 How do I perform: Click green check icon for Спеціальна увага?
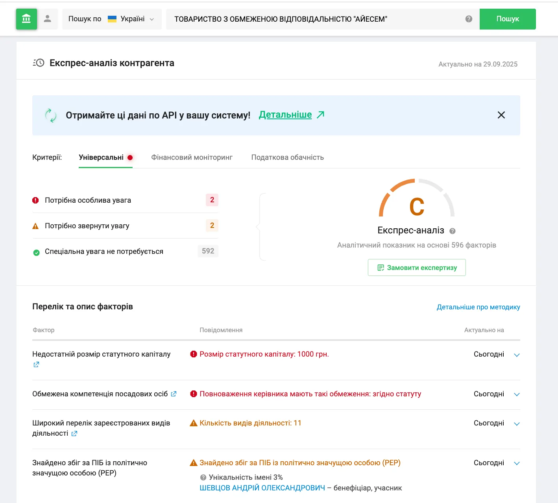[x=35, y=251]
